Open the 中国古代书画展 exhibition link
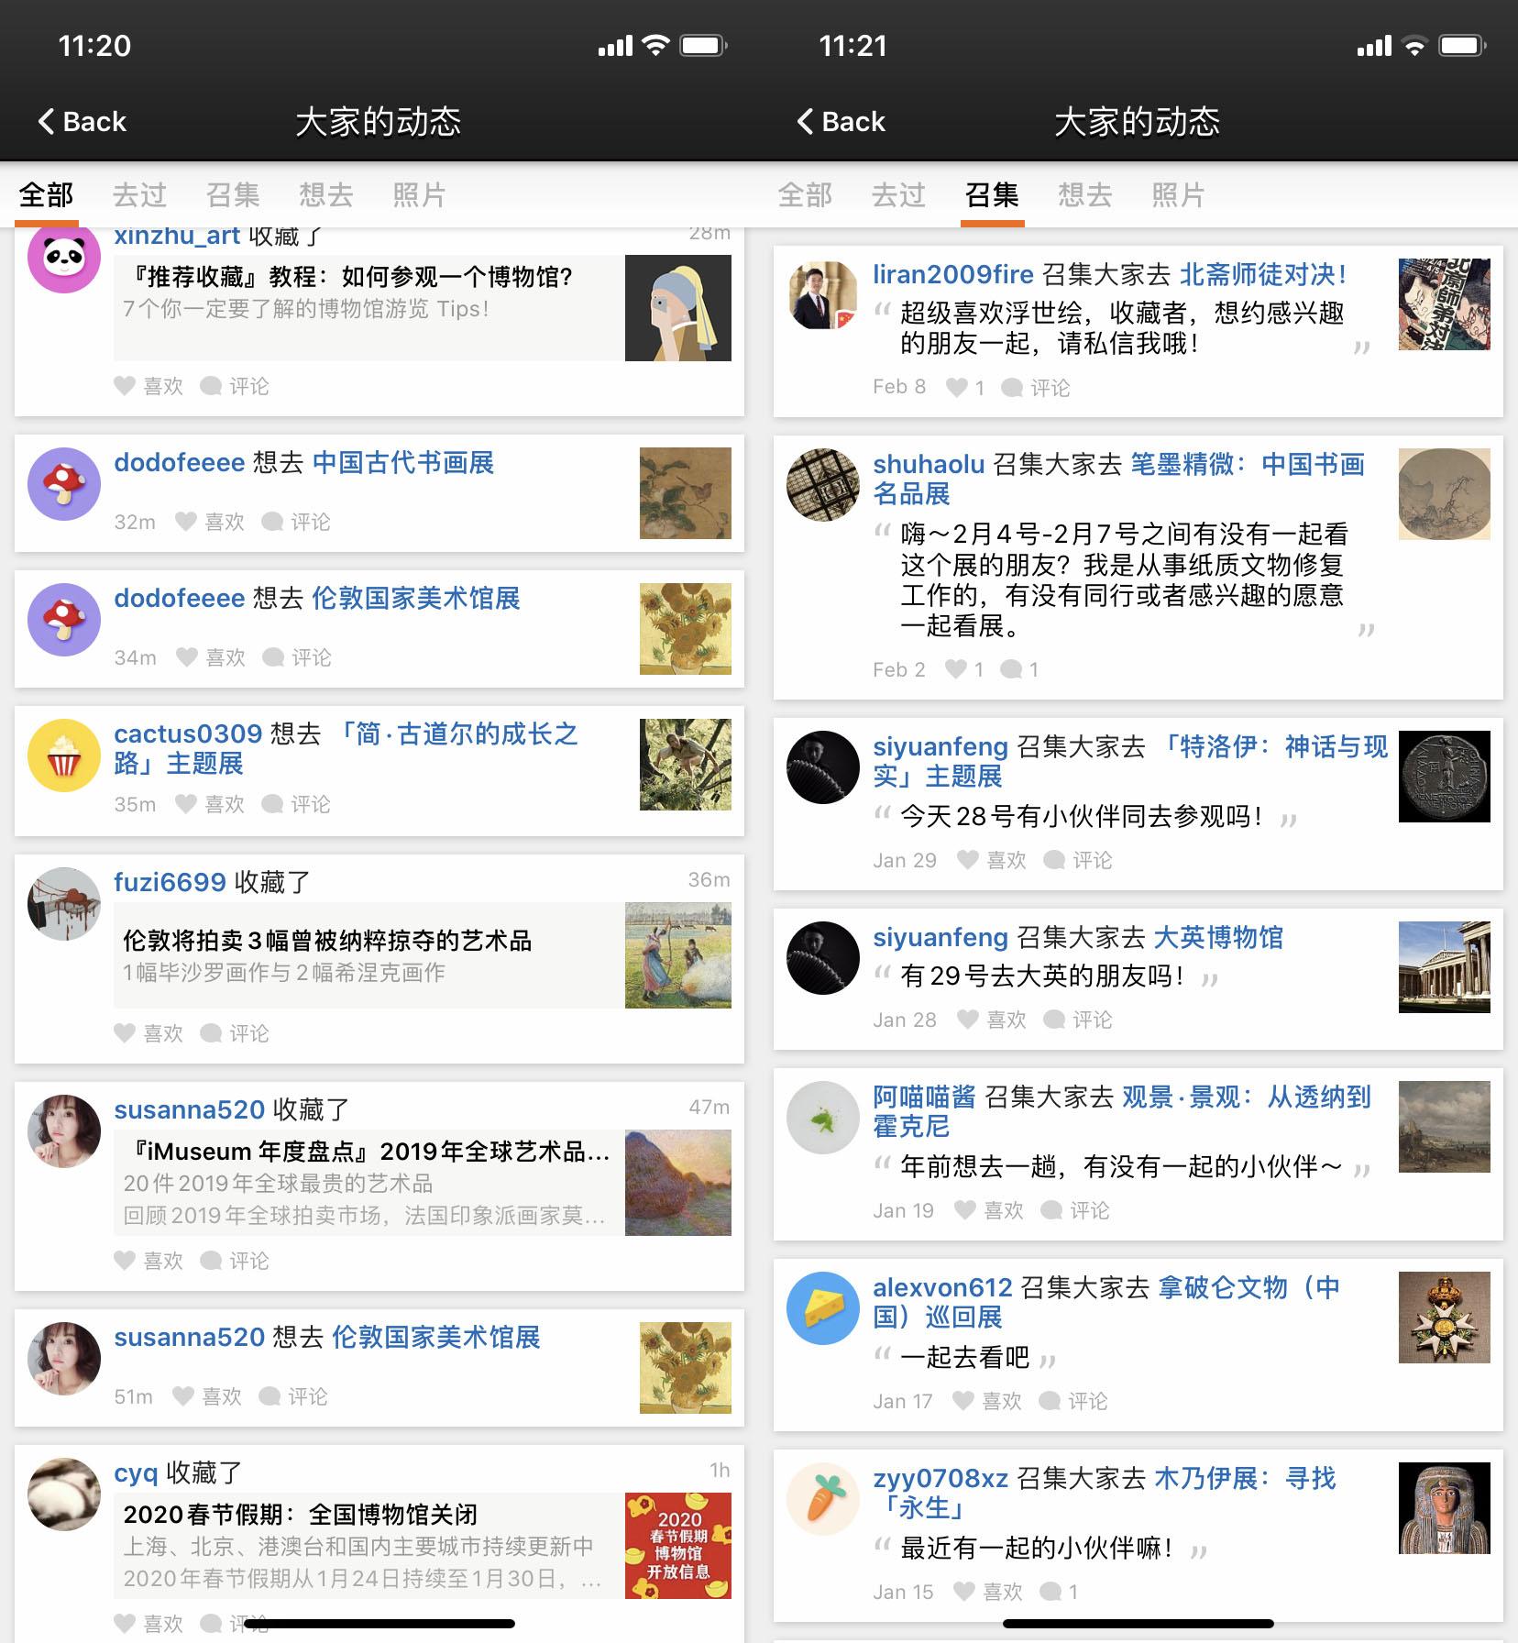1518x1643 pixels. point(403,462)
